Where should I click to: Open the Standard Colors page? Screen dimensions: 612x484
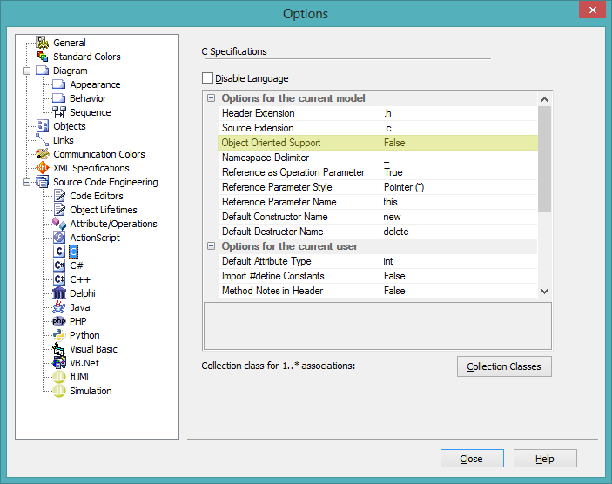click(87, 57)
